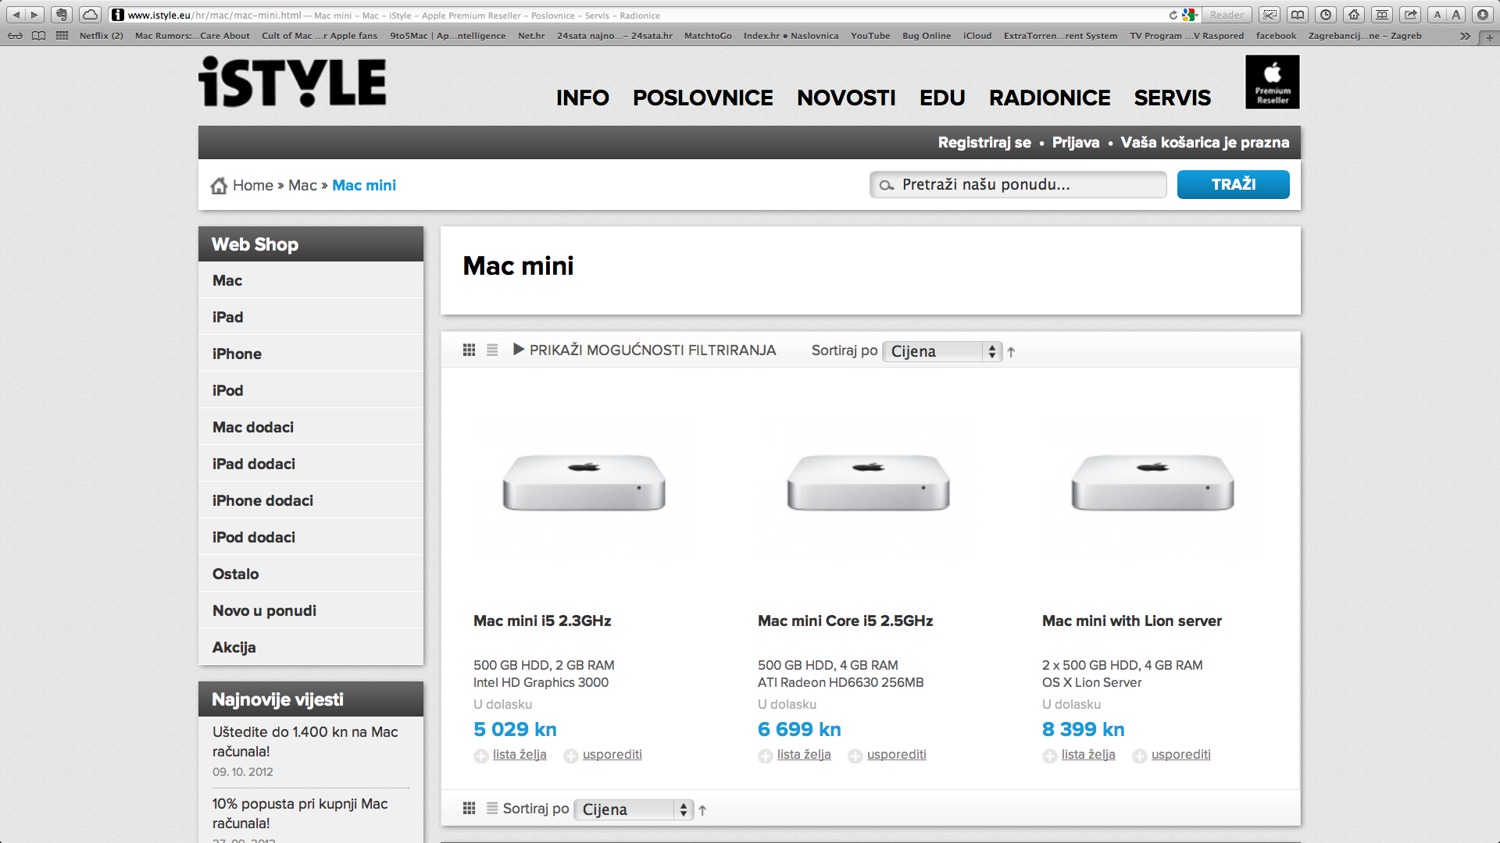Click the Pretraži našu ponudu search field

(x=1018, y=185)
